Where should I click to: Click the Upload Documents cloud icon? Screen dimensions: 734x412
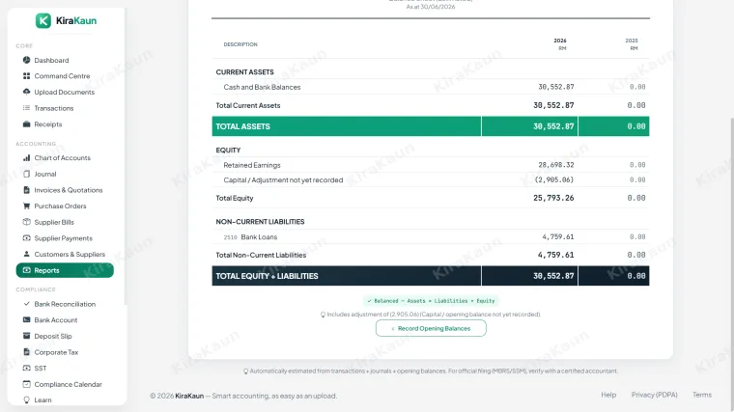click(27, 92)
